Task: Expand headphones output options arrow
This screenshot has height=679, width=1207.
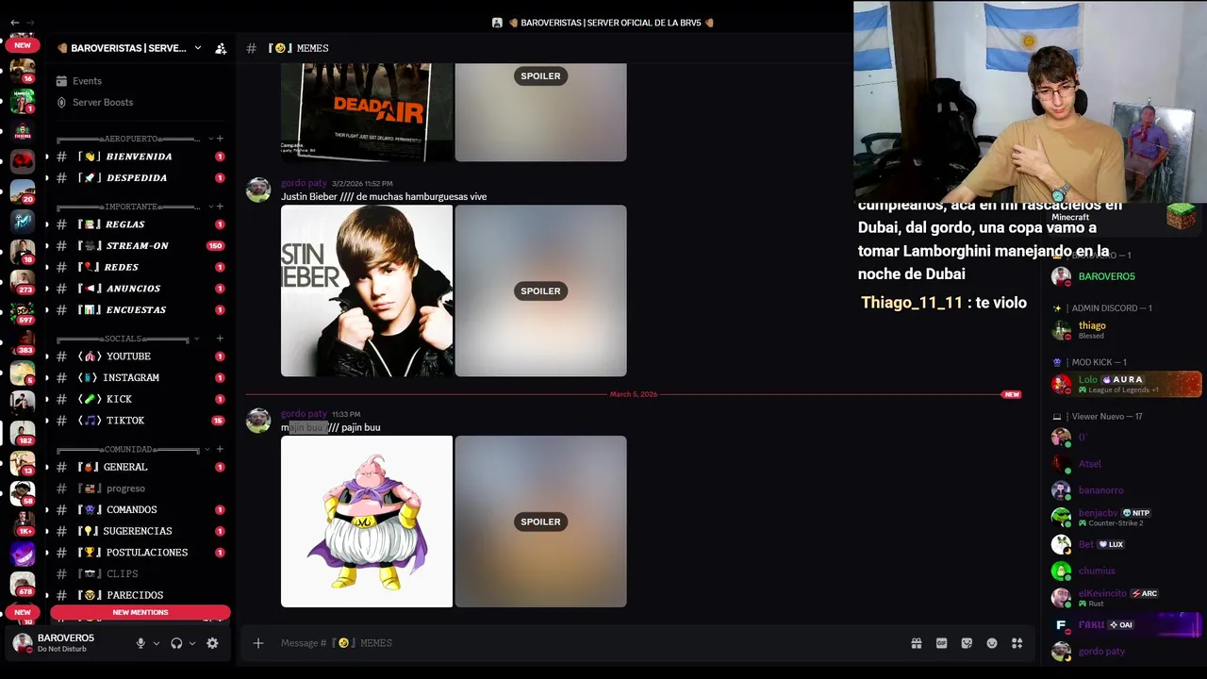Action: (x=192, y=643)
